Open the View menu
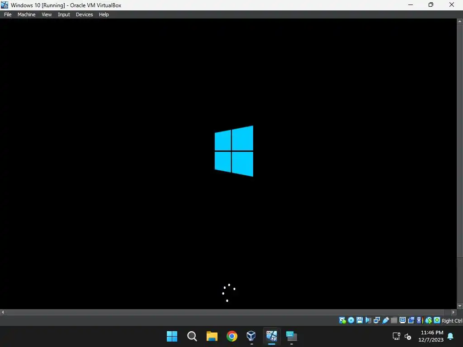463x347 pixels. click(47, 14)
